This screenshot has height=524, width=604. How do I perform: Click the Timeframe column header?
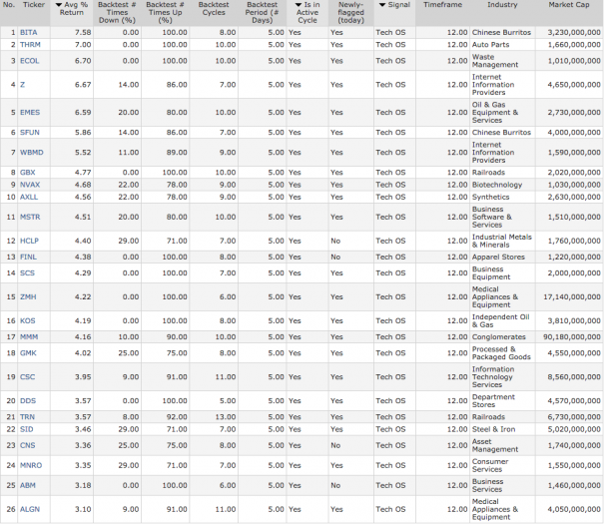442,5
